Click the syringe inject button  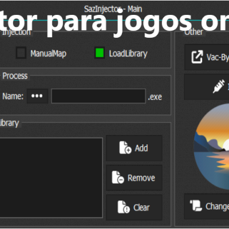(207, 87)
